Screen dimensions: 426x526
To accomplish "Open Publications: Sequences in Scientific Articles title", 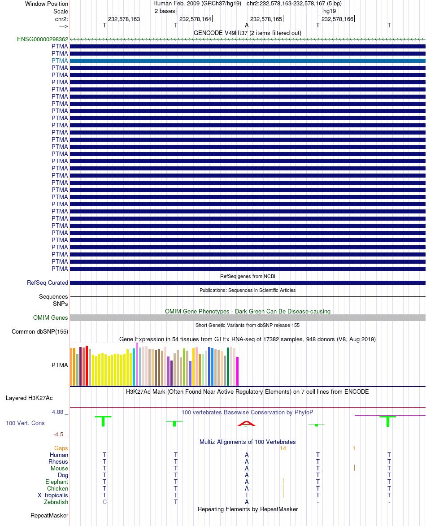I will [x=248, y=290].
